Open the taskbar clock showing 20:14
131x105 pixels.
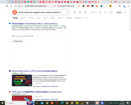click(x=122, y=103)
